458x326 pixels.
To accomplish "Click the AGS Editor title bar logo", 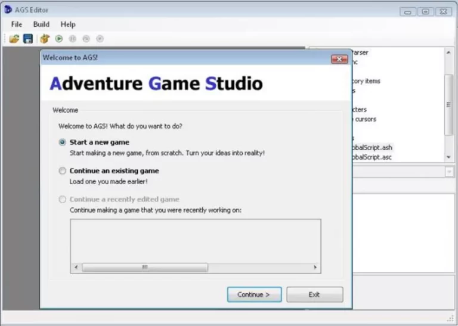I will click(x=8, y=10).
